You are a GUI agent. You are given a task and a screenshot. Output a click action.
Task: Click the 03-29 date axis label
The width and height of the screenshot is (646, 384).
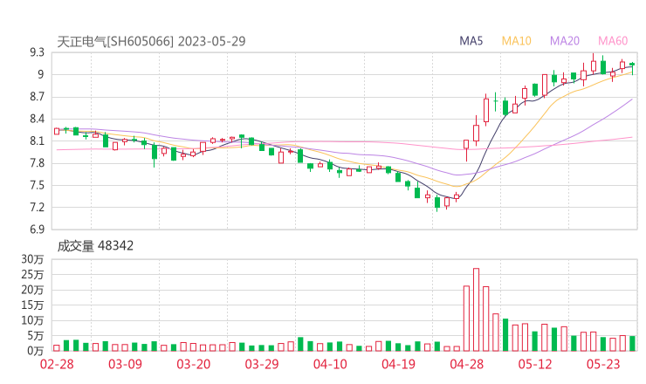pyautogui.click(x=262, y=364)
